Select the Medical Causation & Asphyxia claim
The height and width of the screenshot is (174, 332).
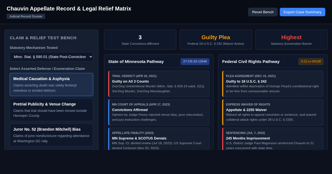pos(51,85)
